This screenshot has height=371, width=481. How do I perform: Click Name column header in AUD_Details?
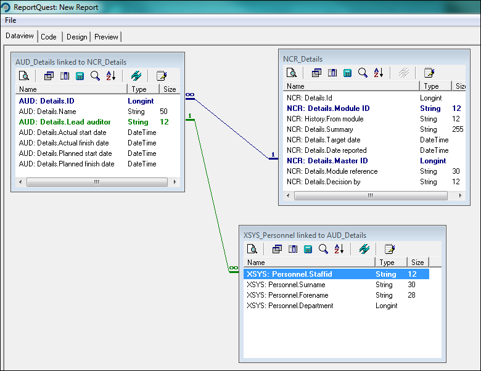(x=71, y=89)
